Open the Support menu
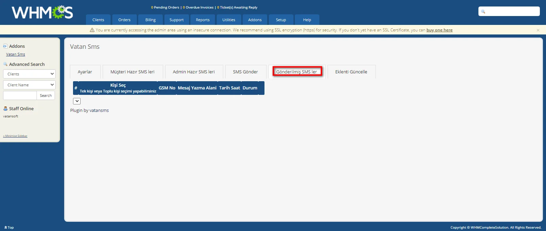This screenshot has width=546, height=231. (176, 20)
